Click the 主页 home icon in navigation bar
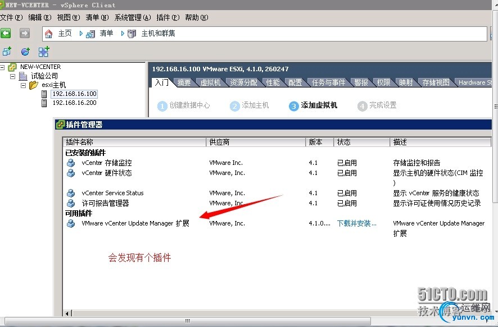This screenshot has height=327, width=498. point(48,34)
